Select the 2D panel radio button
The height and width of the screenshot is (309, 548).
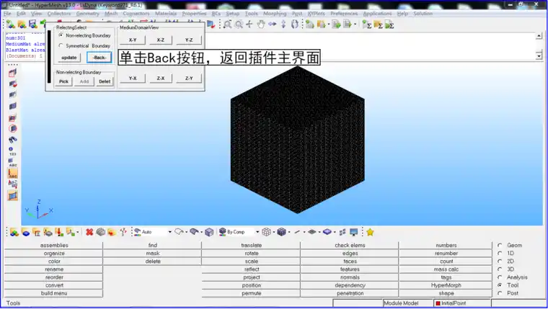500,261
